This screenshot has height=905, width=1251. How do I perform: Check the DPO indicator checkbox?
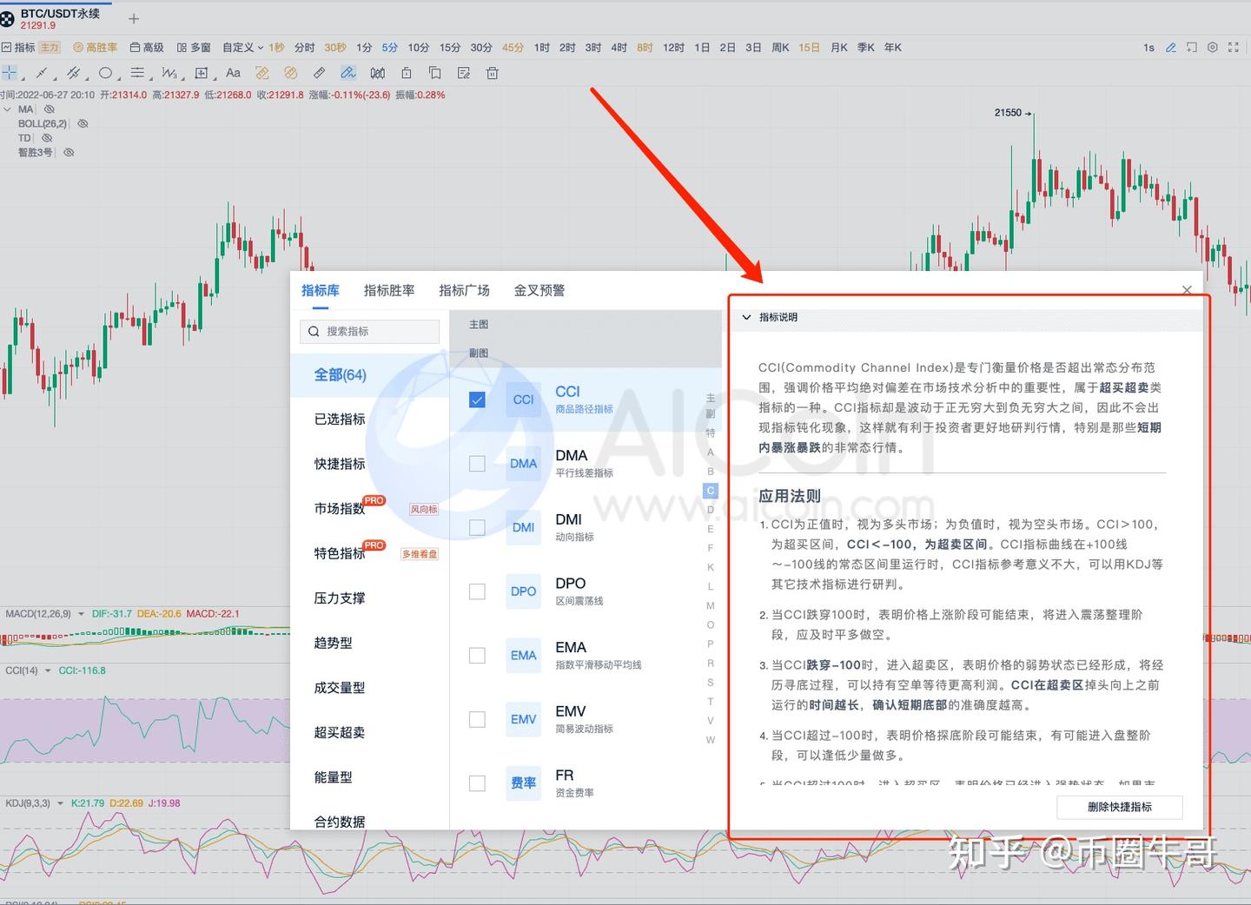(477, 591)
